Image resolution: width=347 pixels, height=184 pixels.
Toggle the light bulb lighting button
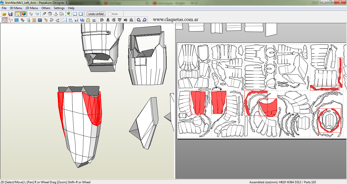click(x=18, y=14)
